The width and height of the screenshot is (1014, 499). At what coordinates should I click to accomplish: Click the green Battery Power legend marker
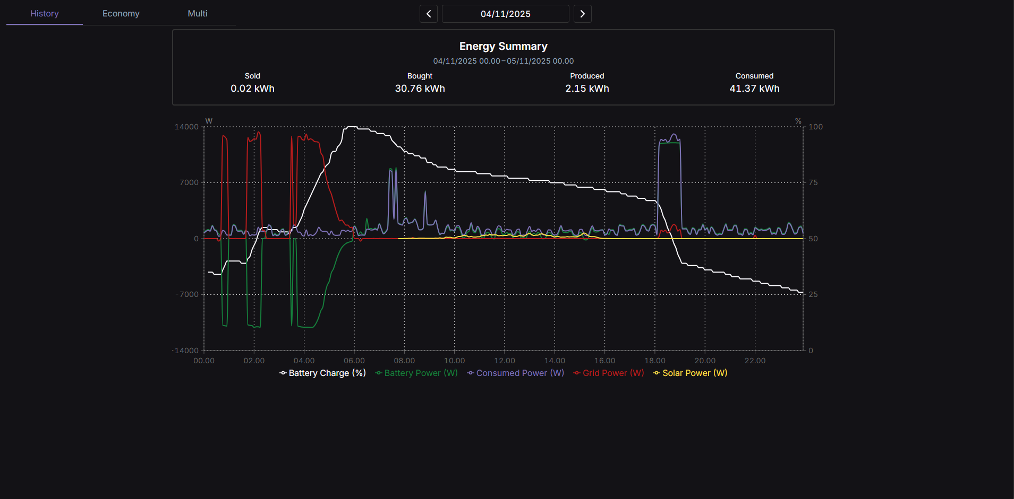click(x=379, y=373)
